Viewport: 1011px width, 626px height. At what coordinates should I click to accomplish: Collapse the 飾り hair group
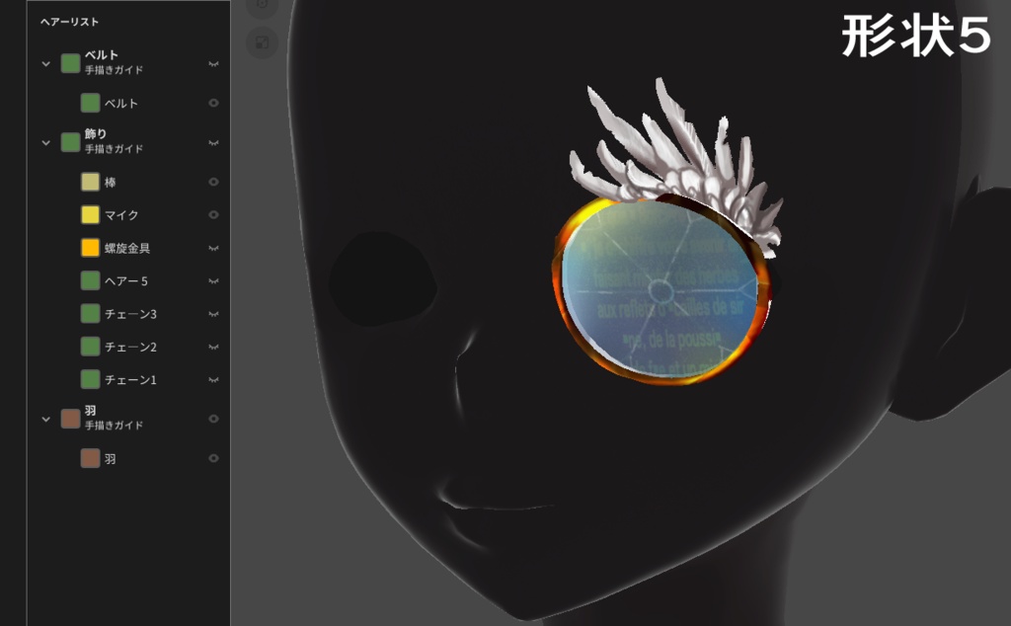(45, 142)
